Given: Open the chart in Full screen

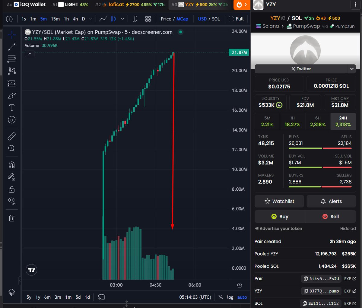Looking at the screenshot, I should point(236,19).
